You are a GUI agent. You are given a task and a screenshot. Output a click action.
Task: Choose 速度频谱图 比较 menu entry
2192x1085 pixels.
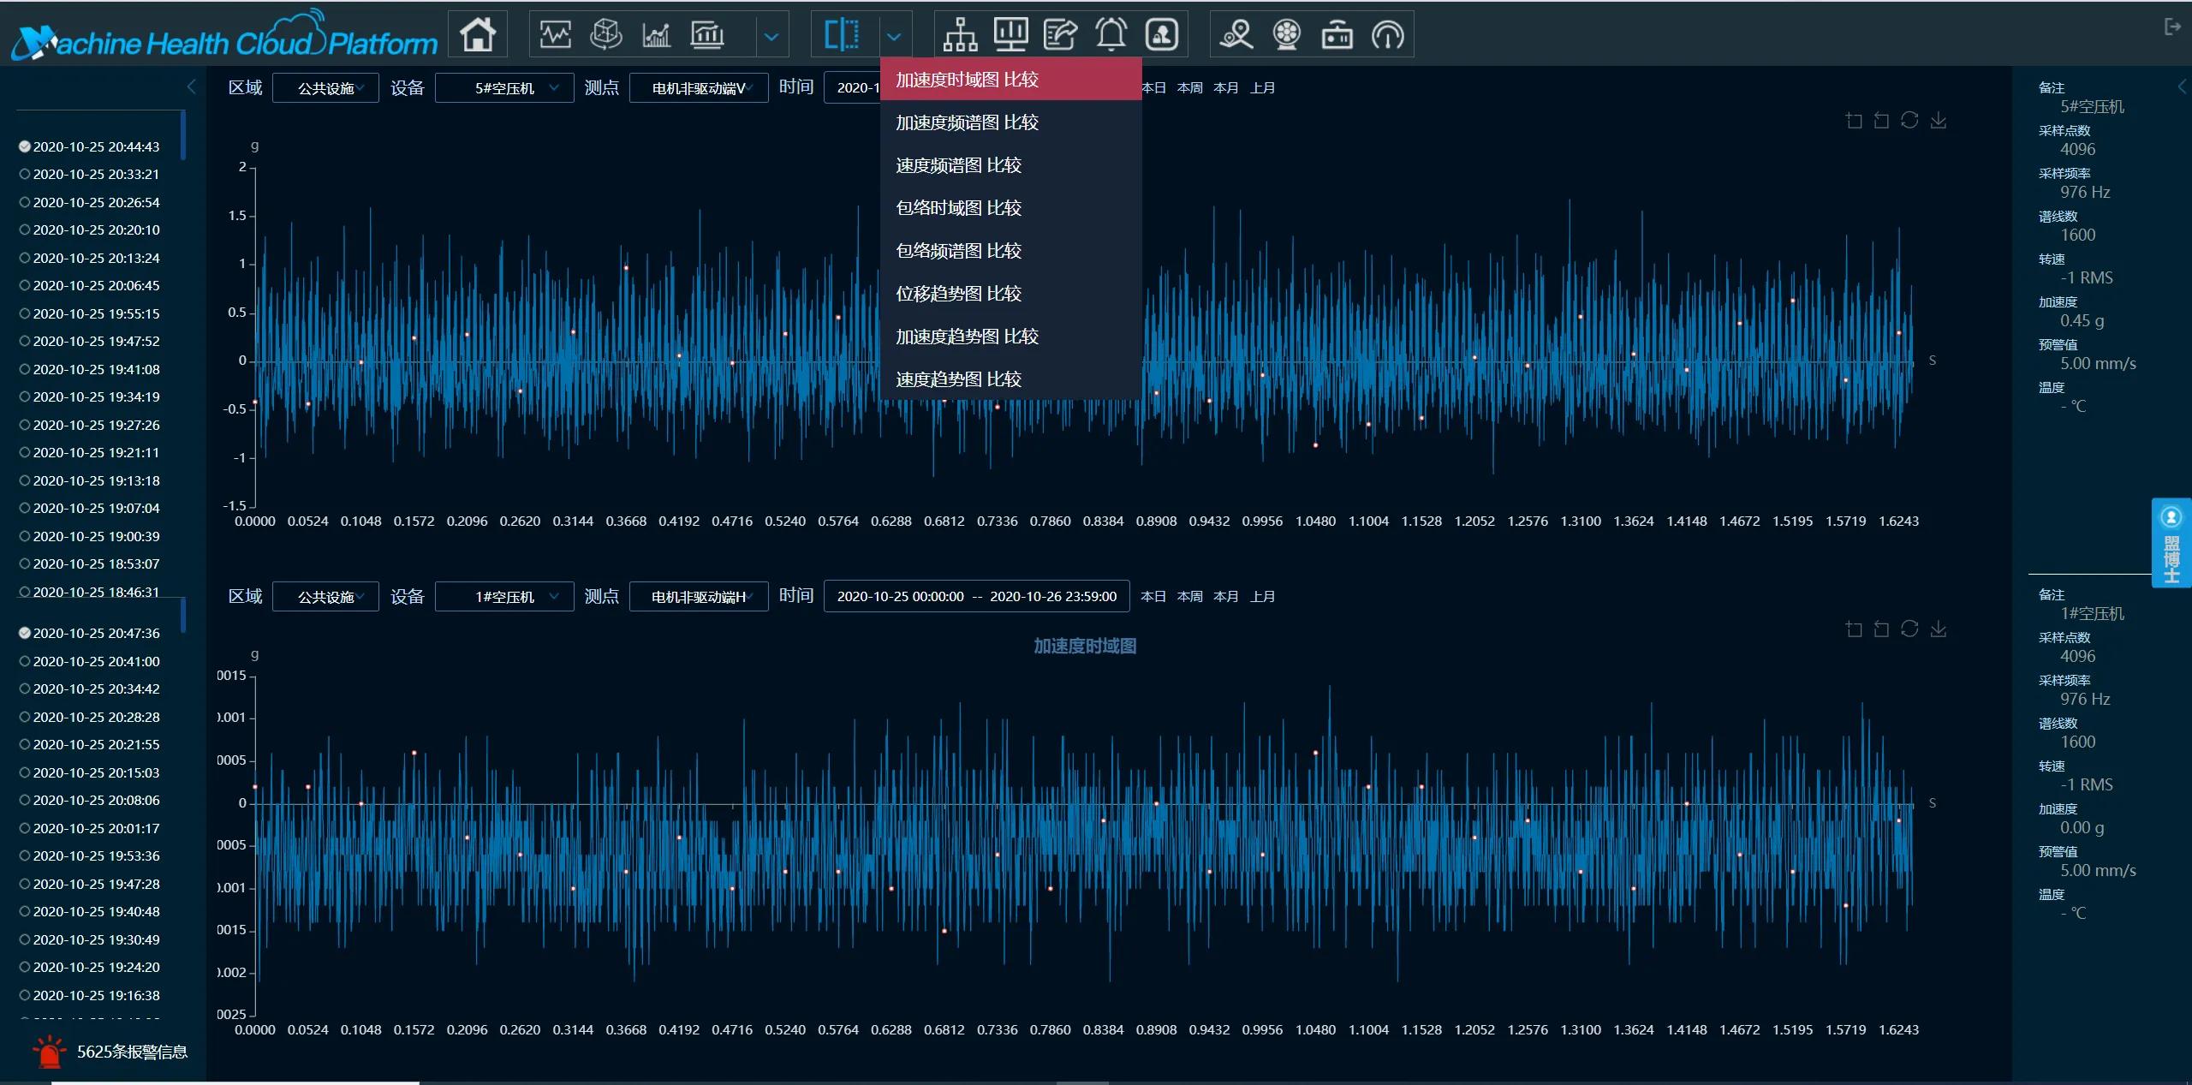tap(1010, 165)
